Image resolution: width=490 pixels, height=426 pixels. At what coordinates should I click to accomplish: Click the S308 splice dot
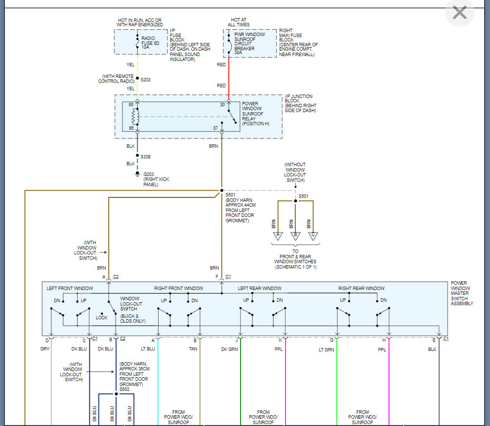(x=137, y=155)
